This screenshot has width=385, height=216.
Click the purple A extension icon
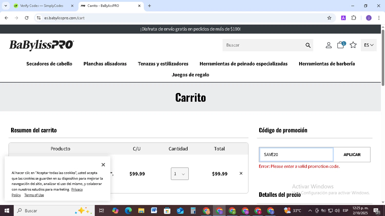(x=343, y=18)
